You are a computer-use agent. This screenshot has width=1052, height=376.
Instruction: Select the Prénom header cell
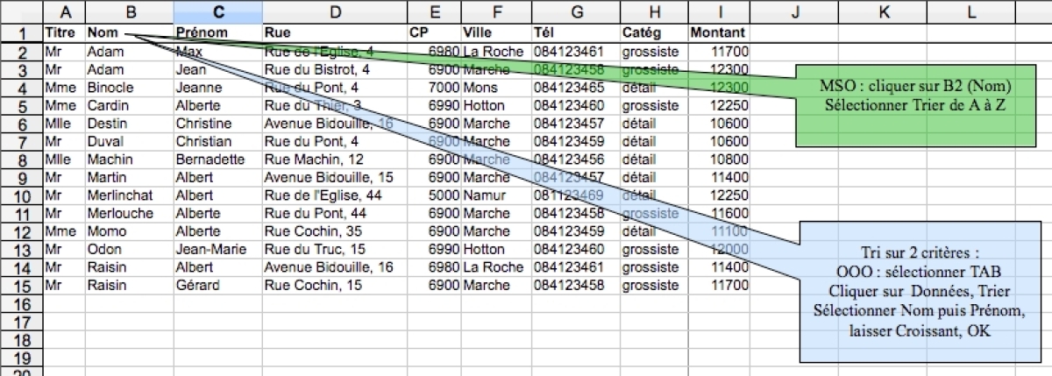point(217,32)
